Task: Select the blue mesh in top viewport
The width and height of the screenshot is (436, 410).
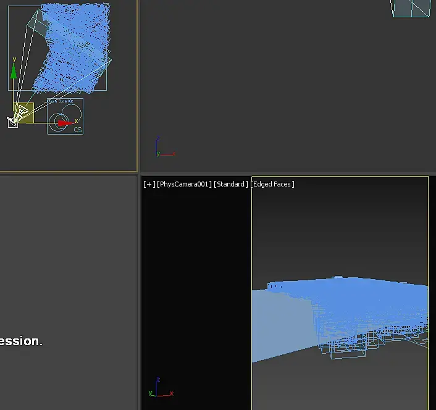Action: click(75, 48)
